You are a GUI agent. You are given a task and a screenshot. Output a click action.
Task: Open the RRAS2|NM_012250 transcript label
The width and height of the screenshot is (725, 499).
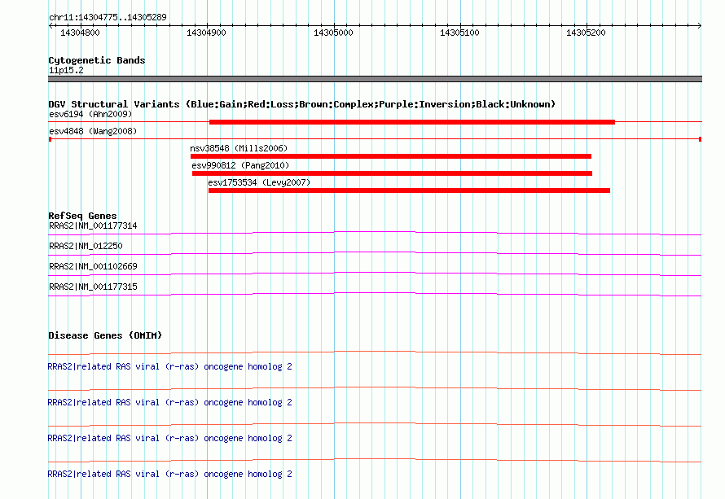(86, 247)
